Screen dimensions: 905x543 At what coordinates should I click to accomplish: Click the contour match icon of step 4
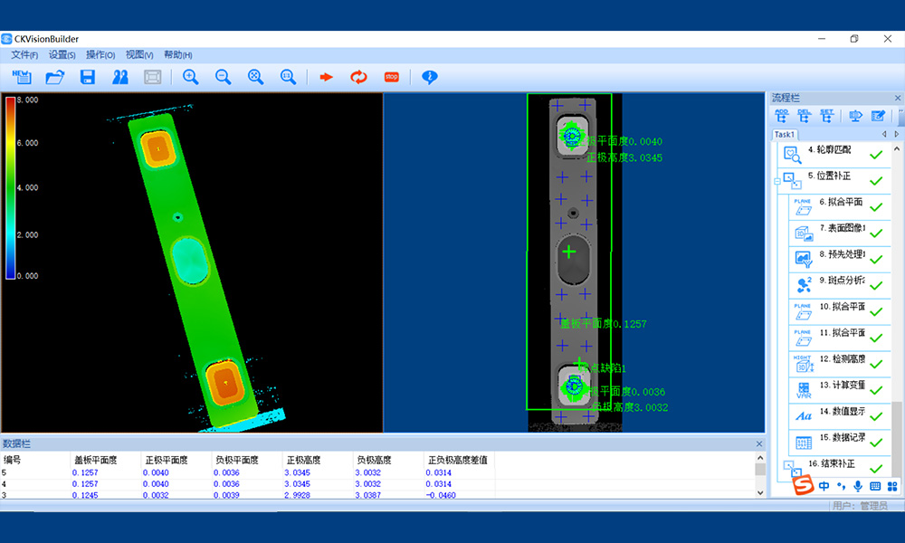[792, 155]
